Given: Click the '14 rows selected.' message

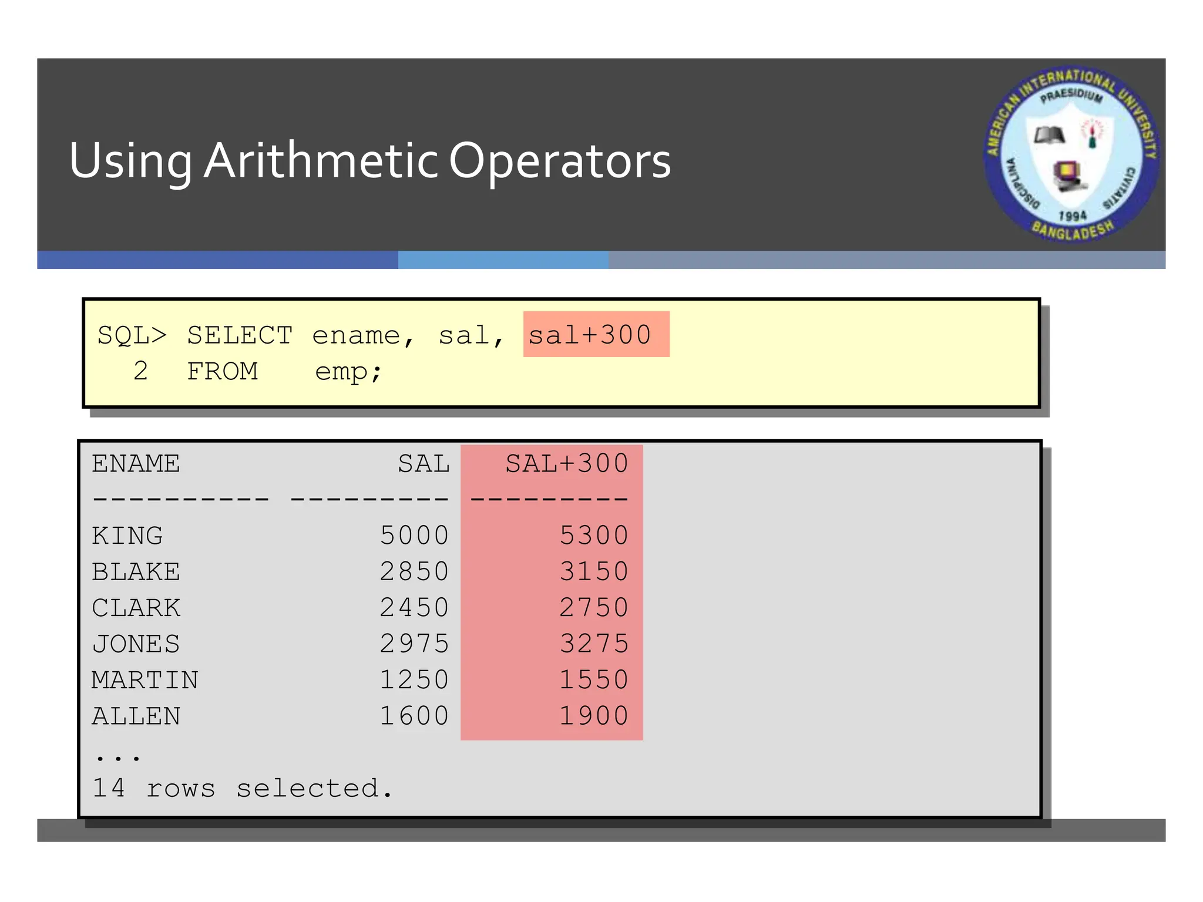Looking at the screenshot, I should (242, 788).
